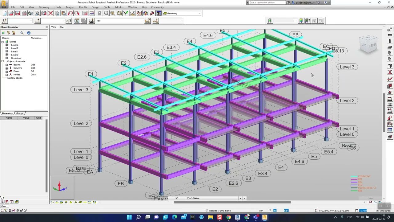
Task: Open the calculator icon in toolbar
Action: pos(85,13)
